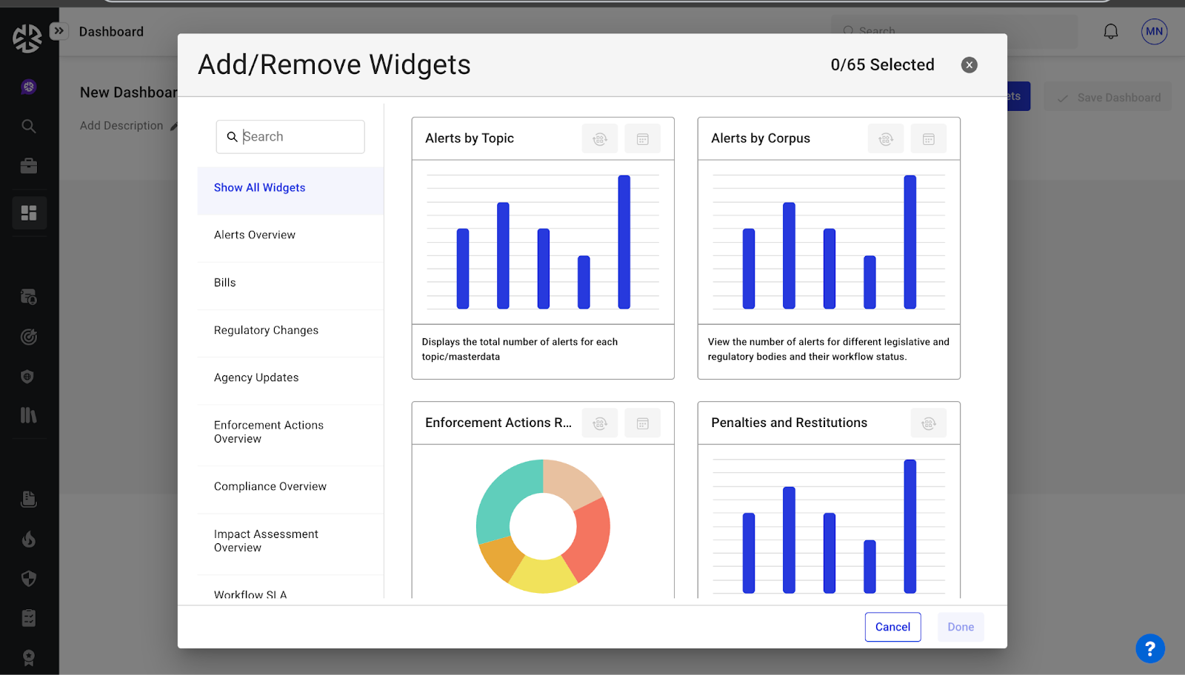This screenshot has width=1185, height=675.
Task: Expand the sidebar with double-chevron button
Action: coord(59,31)
